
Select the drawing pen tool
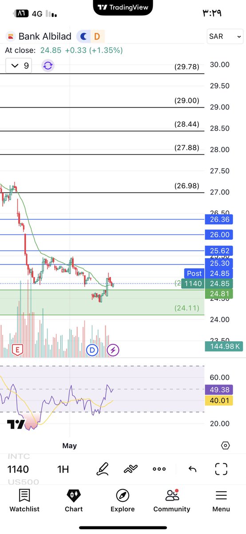[103, 469]
